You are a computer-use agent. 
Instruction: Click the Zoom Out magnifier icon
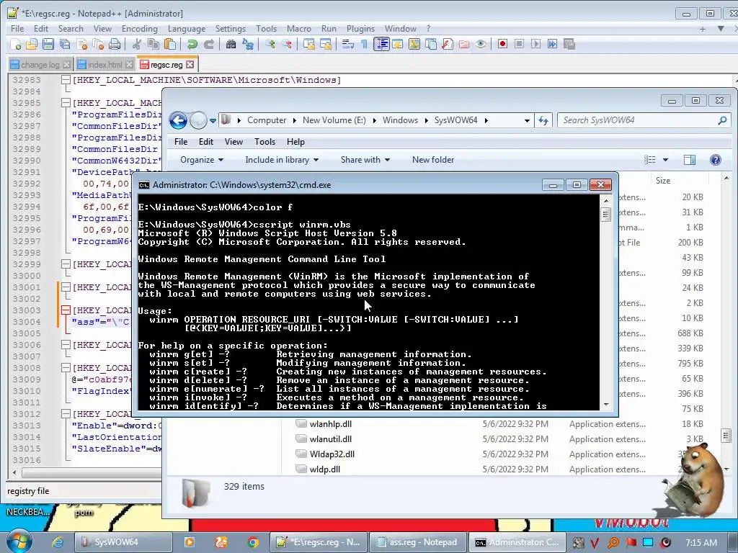pos(287,44)
